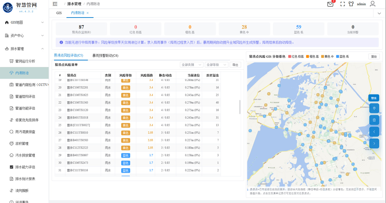The image size is (386, 203).
Task: Collapse the sidebar with the hamburger icon
Action: pyautogui.click(x=55, y=4)
